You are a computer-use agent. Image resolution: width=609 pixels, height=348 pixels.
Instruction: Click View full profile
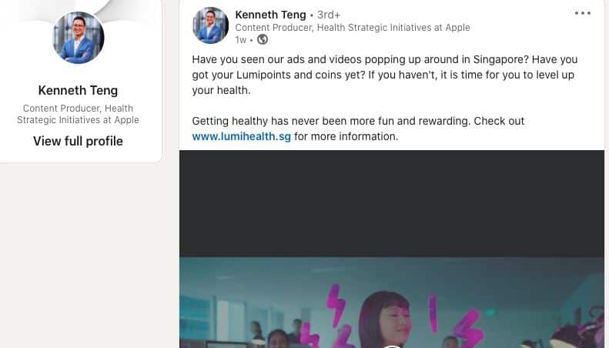[x=78, y=141]
